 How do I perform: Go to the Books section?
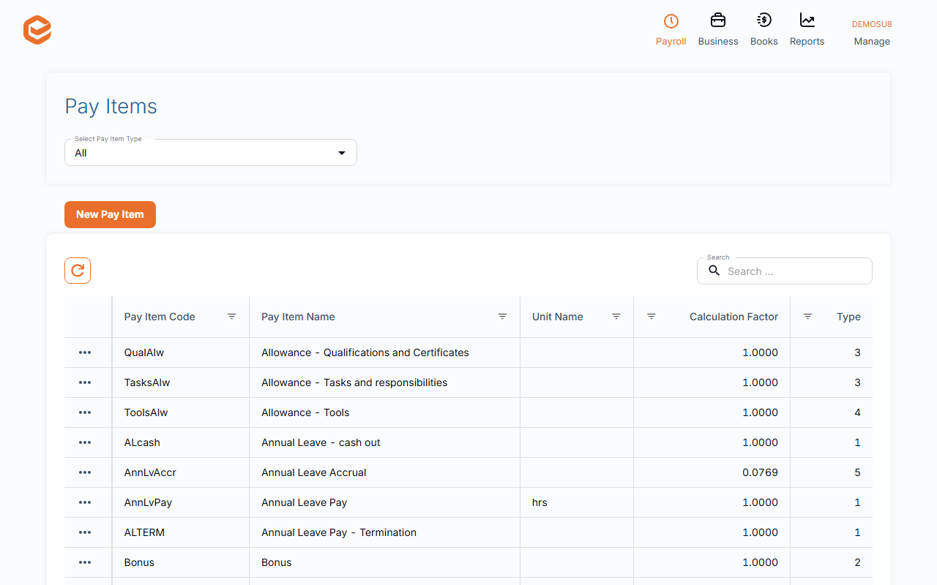point(764,30)
